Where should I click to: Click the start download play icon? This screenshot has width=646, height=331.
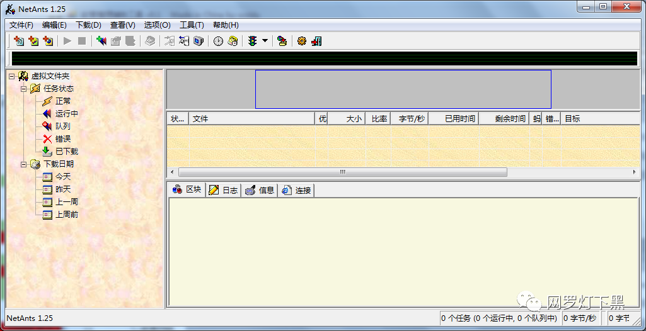tap(67, 41)
